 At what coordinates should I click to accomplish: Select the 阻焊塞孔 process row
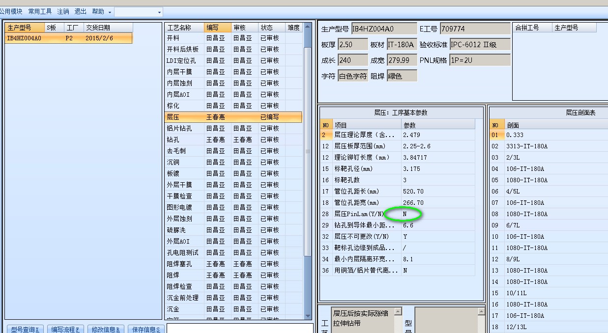(x=233, y=264)
